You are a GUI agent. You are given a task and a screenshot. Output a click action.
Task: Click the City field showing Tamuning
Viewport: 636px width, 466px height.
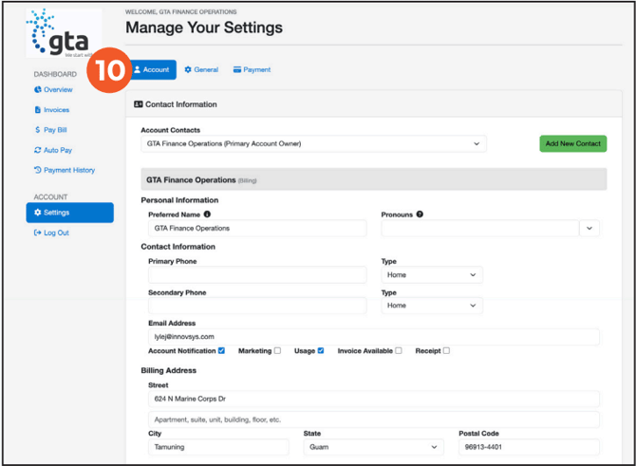(218, 447)
